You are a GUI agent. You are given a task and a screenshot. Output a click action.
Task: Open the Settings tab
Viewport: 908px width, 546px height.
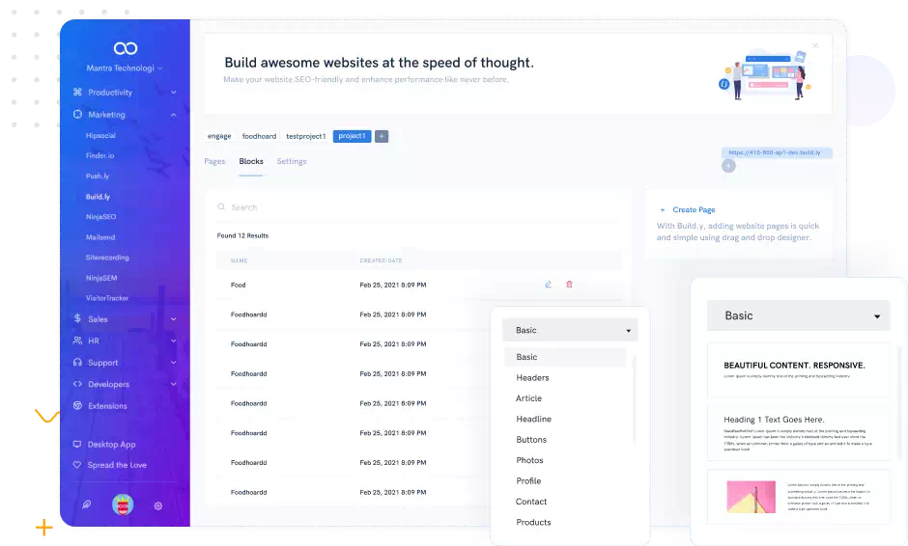click(292, 161)
